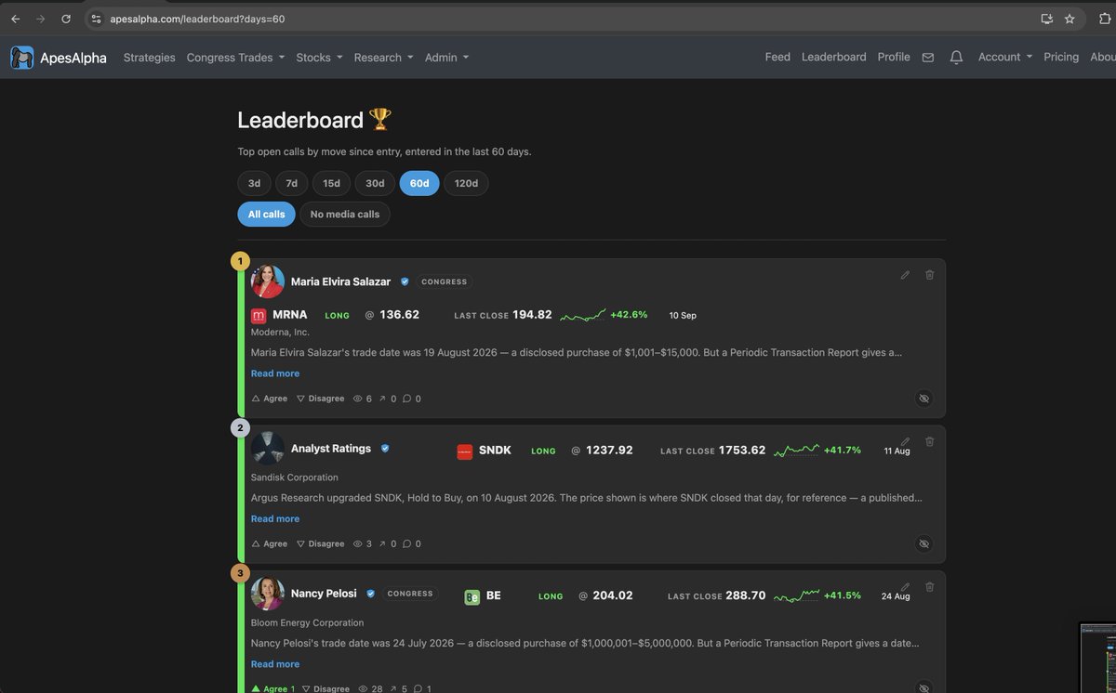Expand BE description with Read more
Image resolution: width=1116 pixels, height=693 pixels.
coord(275,664)
